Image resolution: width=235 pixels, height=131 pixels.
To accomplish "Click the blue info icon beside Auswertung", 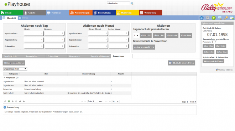I will point(5,107).
